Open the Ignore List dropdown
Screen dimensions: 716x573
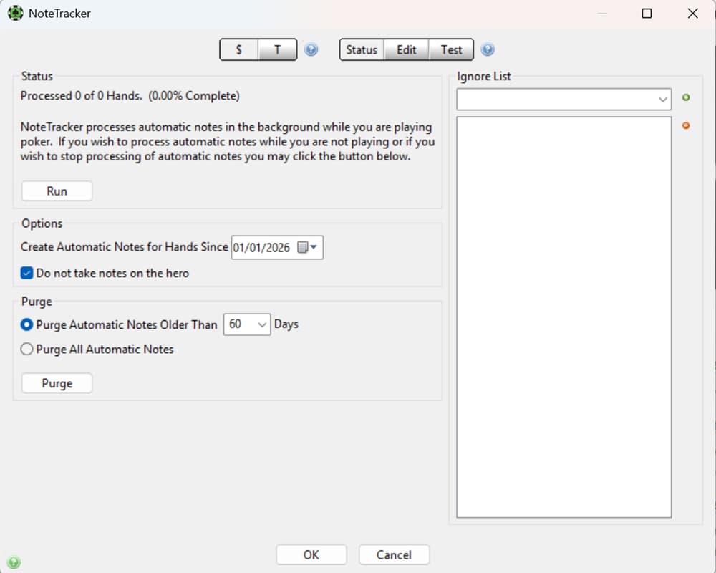pyautogui.click(x=663, y=99)
